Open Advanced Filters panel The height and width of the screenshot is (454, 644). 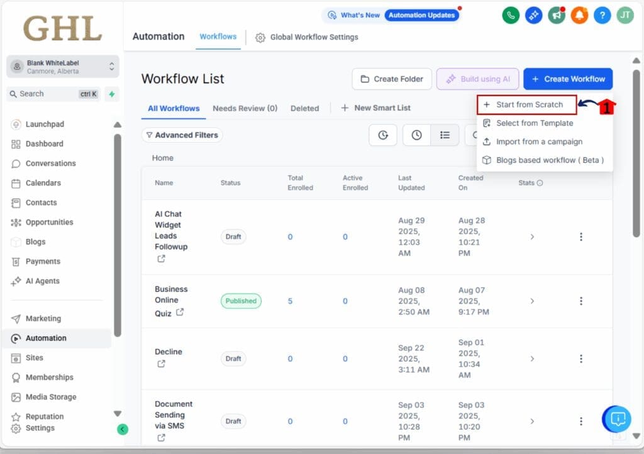(x=182, y=135)
